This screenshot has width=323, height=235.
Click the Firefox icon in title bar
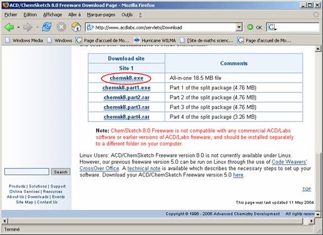pos(6,5)
